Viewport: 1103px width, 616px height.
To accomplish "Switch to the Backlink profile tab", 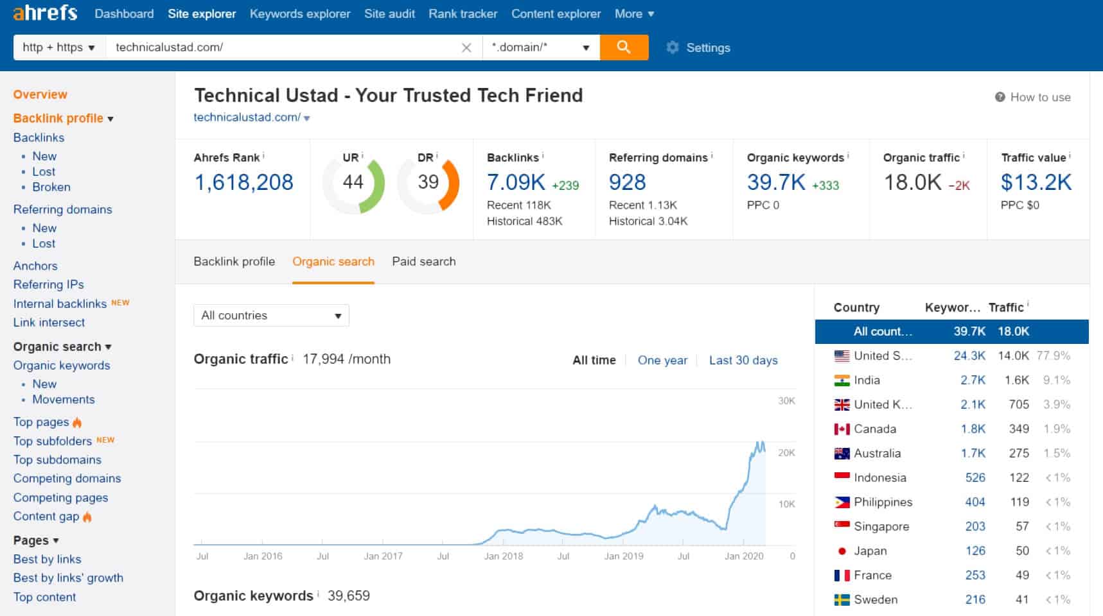I will pos(234,261).
